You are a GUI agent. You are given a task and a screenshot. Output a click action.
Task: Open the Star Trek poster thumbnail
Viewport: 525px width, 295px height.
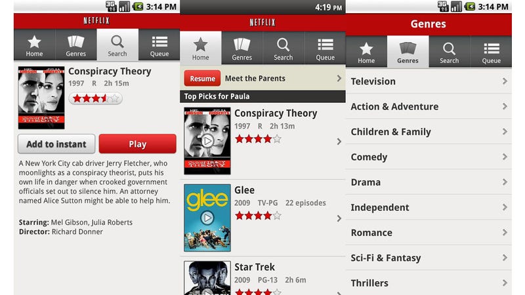click(x=207, y=278)
